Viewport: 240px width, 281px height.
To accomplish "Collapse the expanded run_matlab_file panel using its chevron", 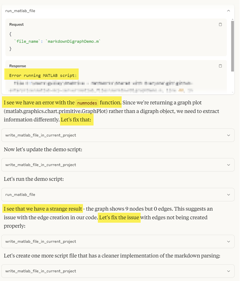I will 228,11.
